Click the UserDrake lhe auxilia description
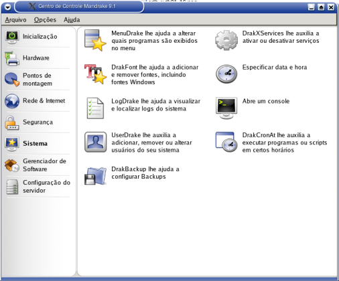The width and height of the screenshot is (339, 281). coord(151,143)
